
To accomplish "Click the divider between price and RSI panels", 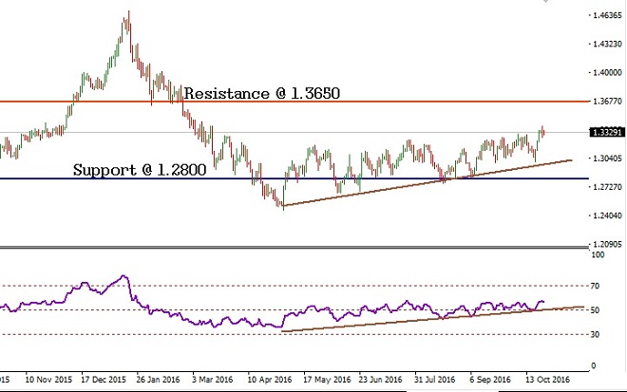I will click(x=294, y=248).
